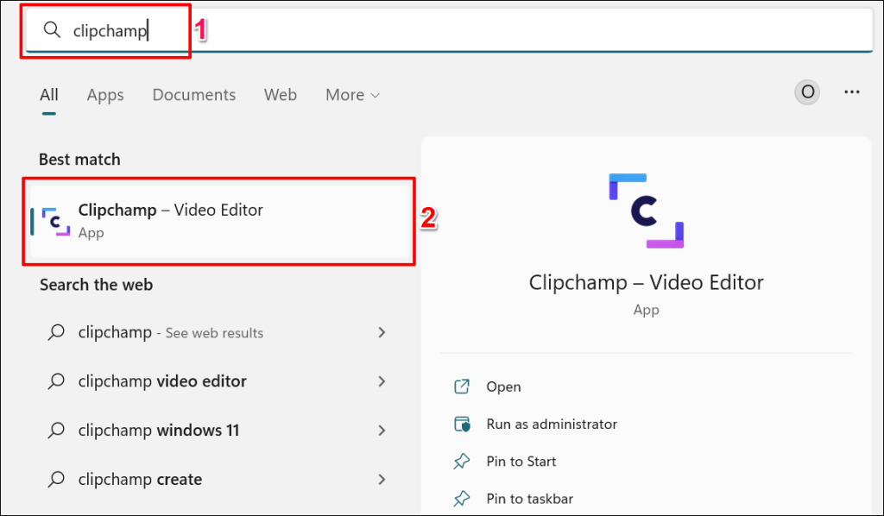Click inside the clipchamp search text field

[x=449, y=30]
